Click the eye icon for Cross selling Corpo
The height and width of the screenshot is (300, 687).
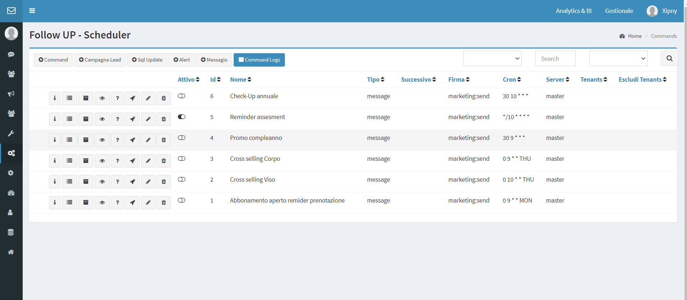[x=102, y=161]
